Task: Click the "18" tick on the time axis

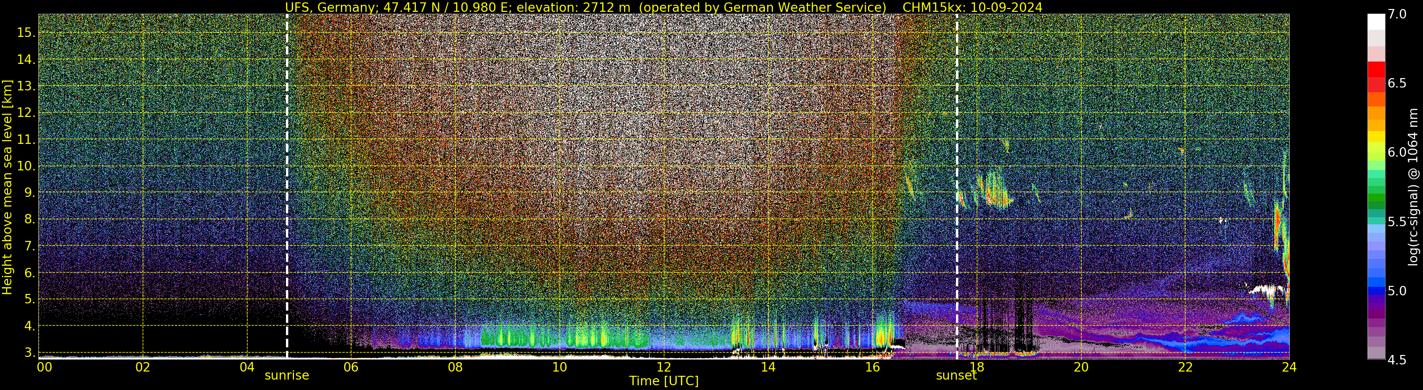Action: coord(977,367)
